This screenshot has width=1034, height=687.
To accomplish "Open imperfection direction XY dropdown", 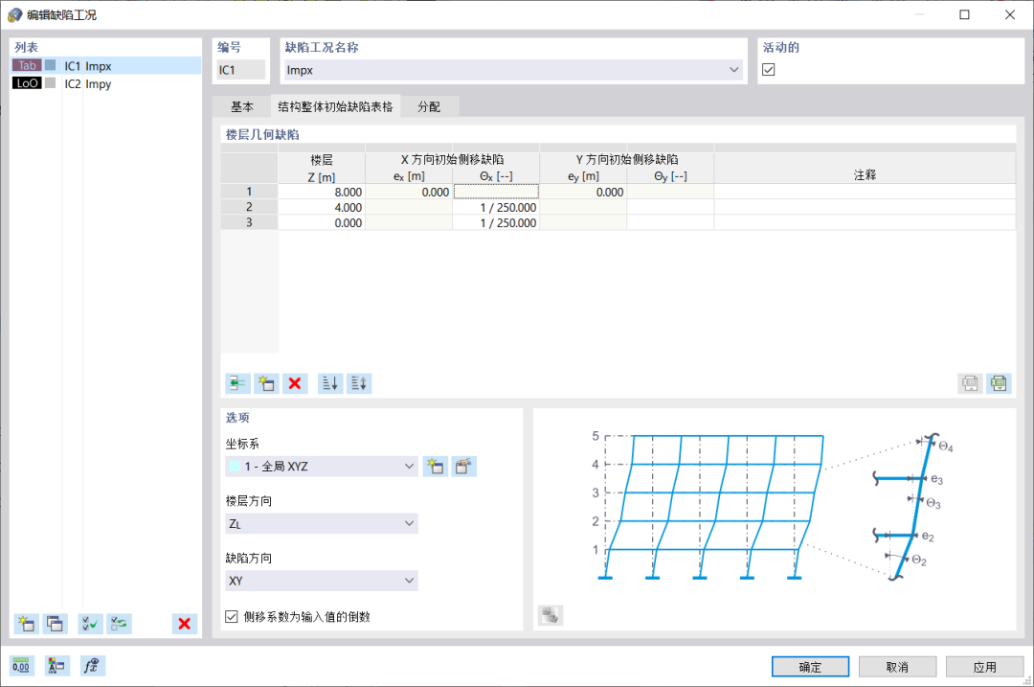I will [409, 581].
